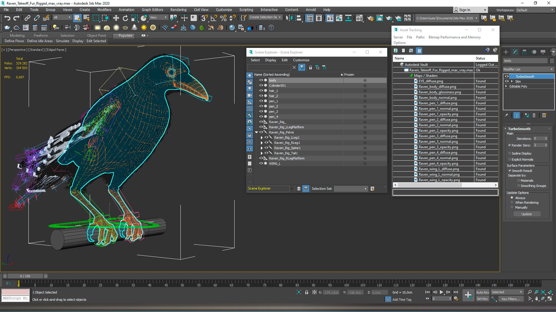Uncheck the Smooth Result checkbox
Screen dimensions: 556x312
click(510, 171)
